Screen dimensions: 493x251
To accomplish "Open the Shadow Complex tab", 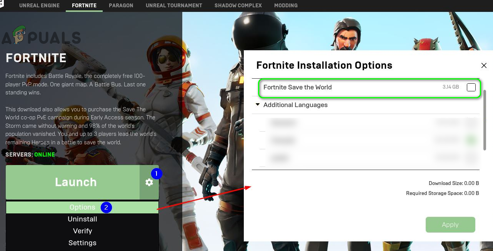I will (x=238, y=5).
